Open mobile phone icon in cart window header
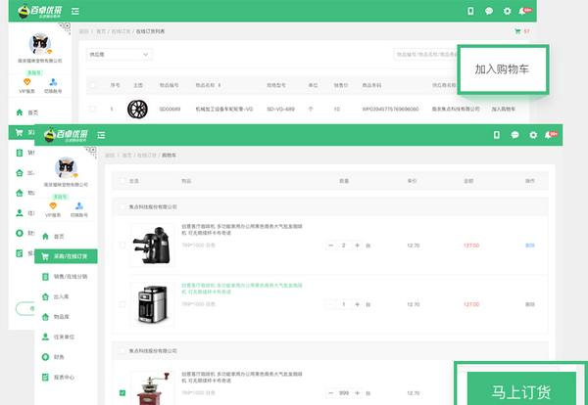Viewport: 588px width, 405px height. (497, 135)
